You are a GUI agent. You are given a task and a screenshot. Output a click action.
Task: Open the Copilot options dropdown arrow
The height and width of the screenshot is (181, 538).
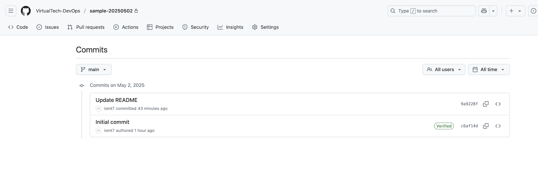click(x=494, y=11)
